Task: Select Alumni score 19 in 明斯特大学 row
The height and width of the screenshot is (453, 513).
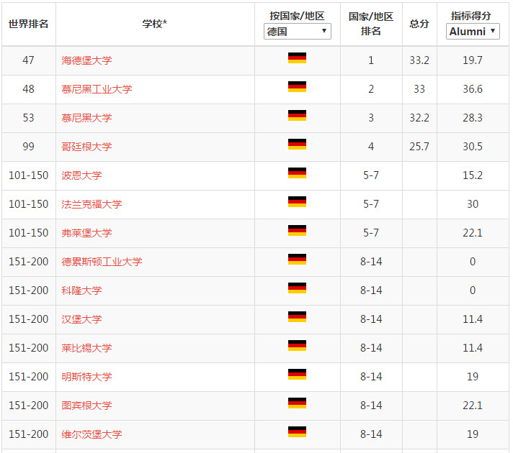Action: coord(473,377)
